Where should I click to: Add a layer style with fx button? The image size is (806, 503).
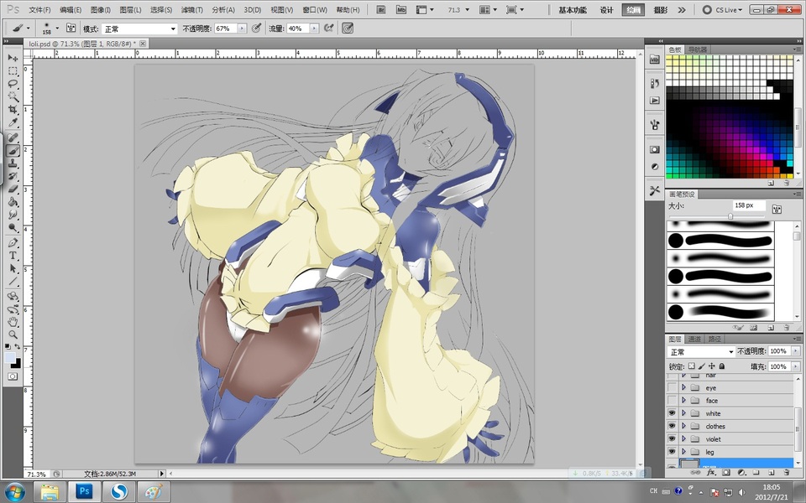point(712,472)
